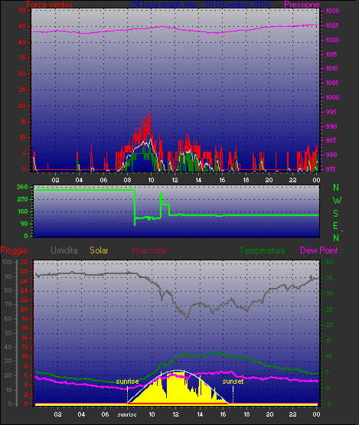The image size is (359, 425).
Task: Click the S compass letter beside direction graph
Action: coord(335,214)
